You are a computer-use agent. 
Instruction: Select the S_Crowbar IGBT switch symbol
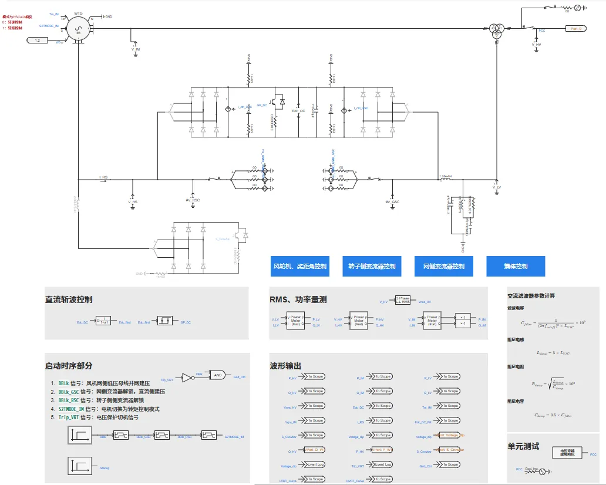pos(241,235)
